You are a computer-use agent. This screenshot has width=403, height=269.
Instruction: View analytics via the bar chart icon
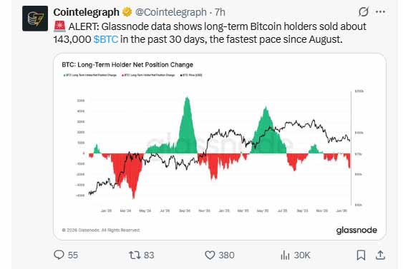285,255
